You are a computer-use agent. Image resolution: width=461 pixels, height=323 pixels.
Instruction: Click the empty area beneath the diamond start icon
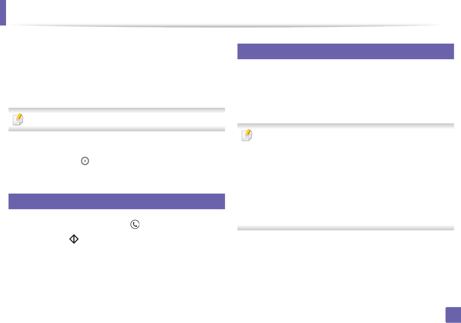[x=82, y=274]
